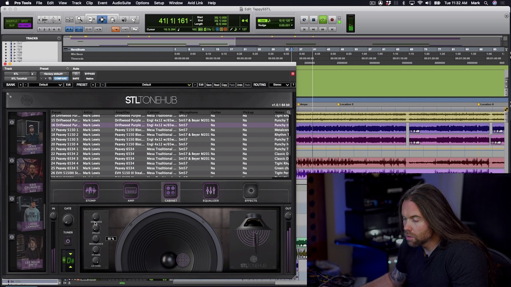Screen dimensions: 511x287
Task: Click the Native button in plugin header
Action: point(90,79)
